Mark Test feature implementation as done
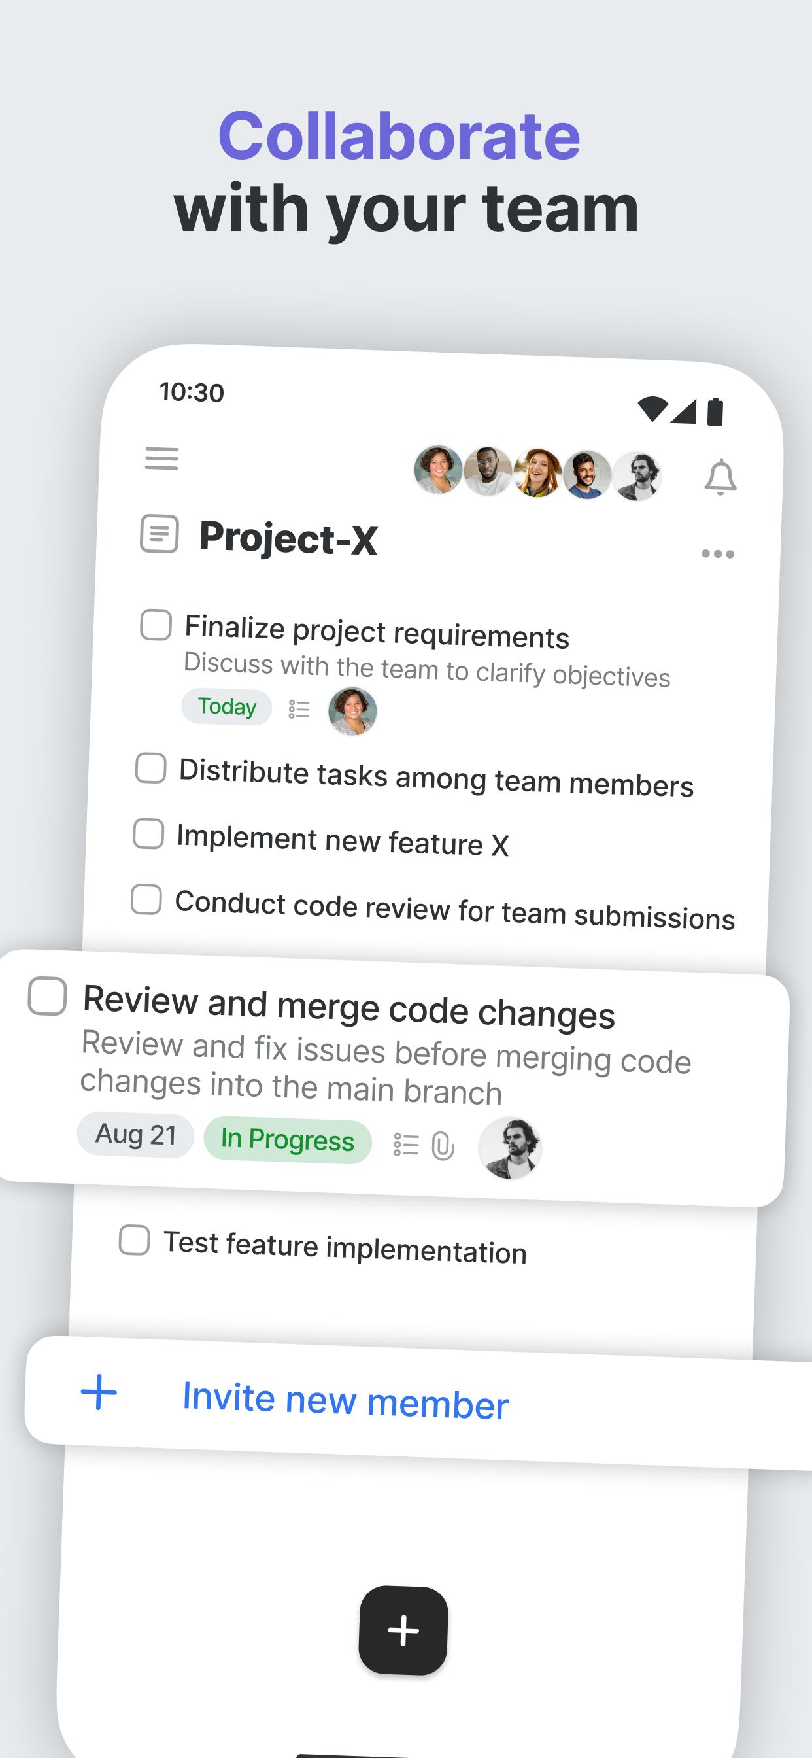 point(135,1239)
